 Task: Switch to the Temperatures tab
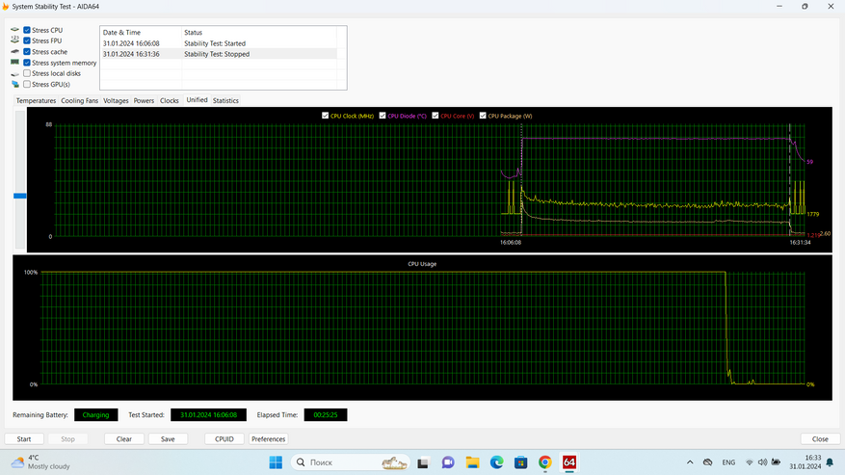pos(36,100)
